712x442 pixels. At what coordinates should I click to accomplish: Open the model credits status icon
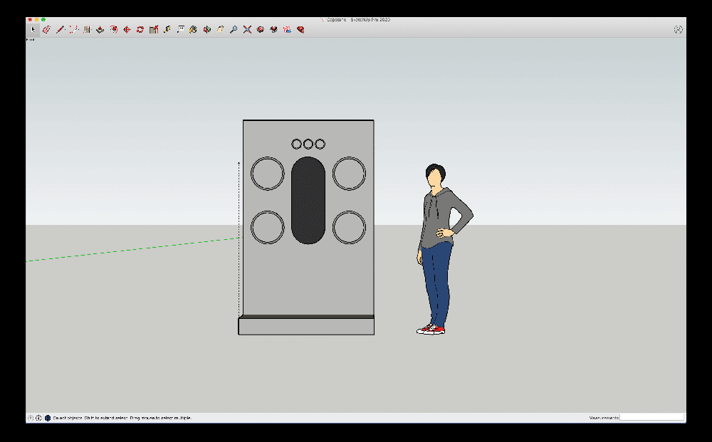(x=38, y=418)
